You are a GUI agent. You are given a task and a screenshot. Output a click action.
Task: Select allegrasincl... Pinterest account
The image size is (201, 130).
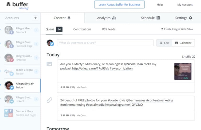[x=22, y=58]
